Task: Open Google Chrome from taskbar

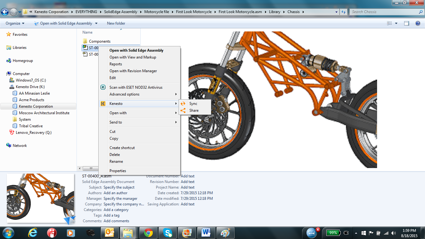Action: click(x=148, y=233)
